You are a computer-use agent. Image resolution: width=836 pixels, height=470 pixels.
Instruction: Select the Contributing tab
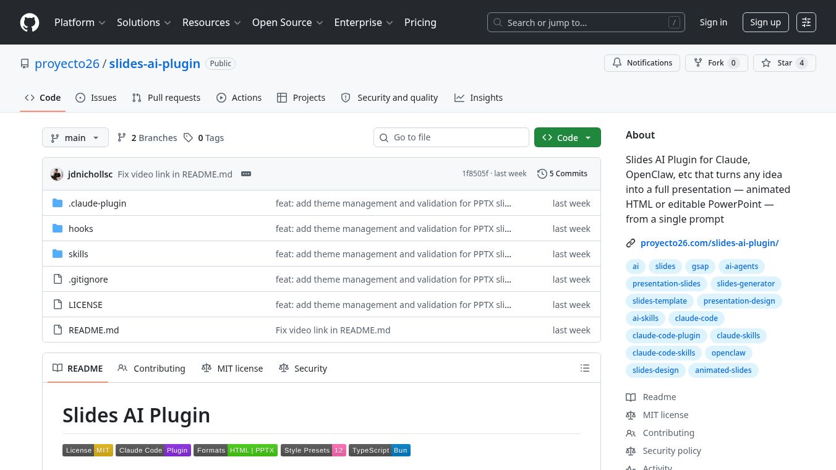coord(151,368)
